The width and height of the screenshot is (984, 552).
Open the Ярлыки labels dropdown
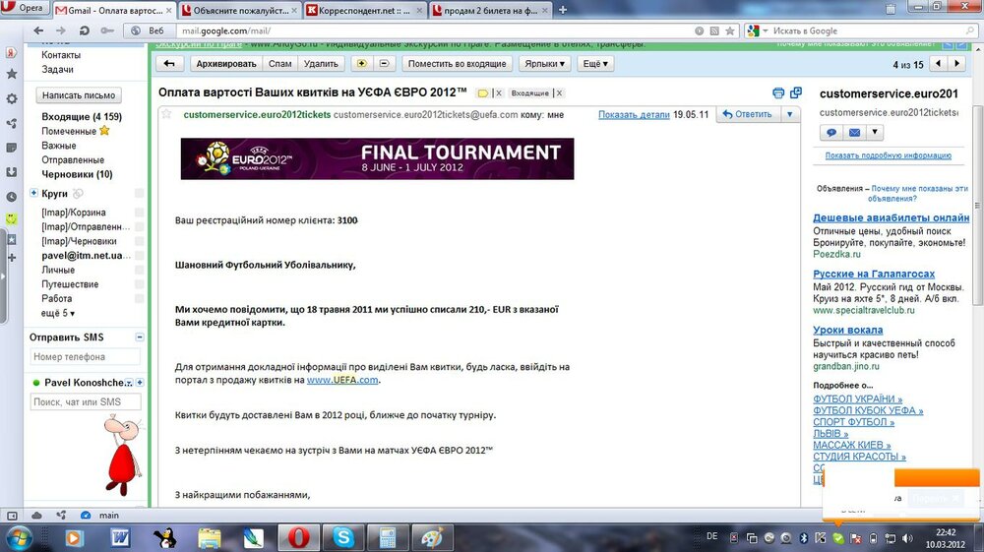tap(545, 63)
